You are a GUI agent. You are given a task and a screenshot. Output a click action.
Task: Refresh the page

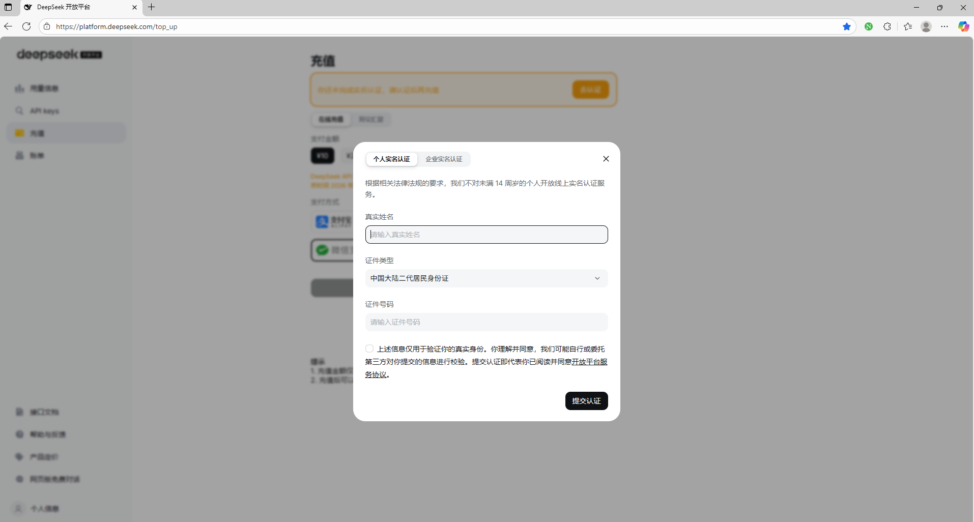point(26,26)
